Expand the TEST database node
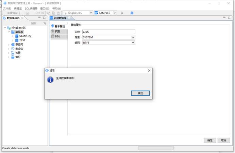 [x=13, y=40]
